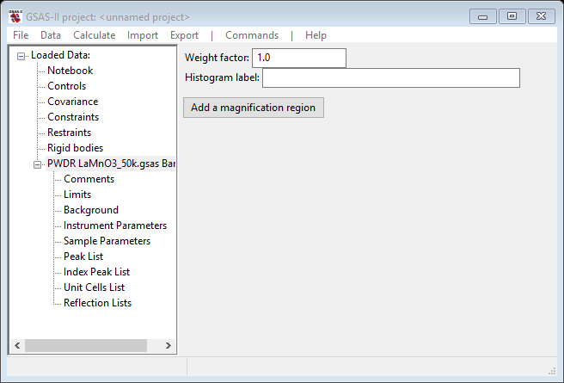
Task: Click the Weight factor input field
Action: [x=299, y=58]
